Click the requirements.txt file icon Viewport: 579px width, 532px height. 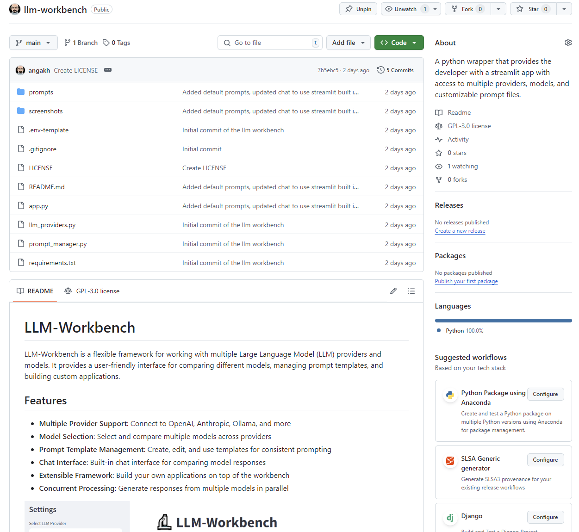[21, 263]
